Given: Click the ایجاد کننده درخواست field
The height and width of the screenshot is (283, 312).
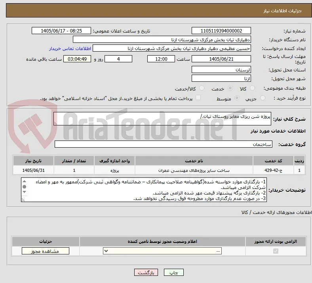Looking at the screenshot, I should tap(172, 48).
